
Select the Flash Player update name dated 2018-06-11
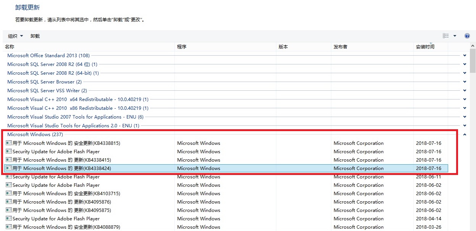(x=56, y=177)
